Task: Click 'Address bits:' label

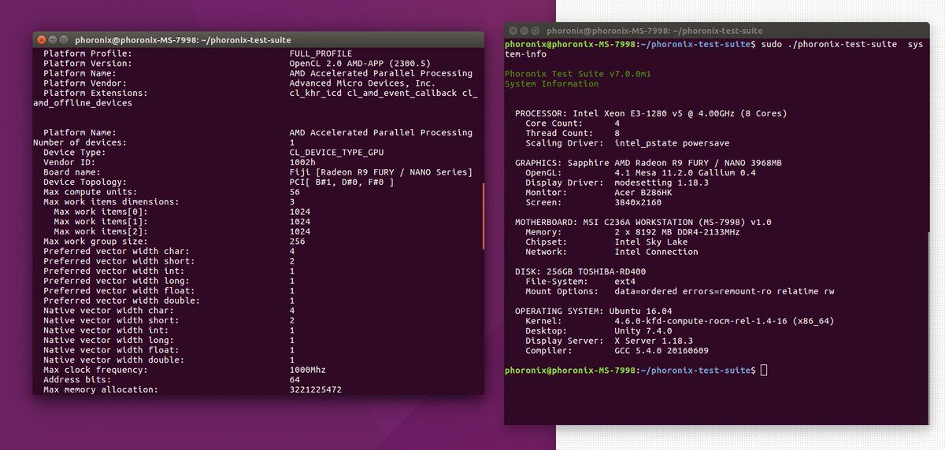Action: click(77, 379)
